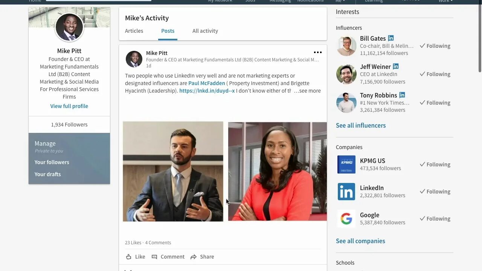482x271 pixels.
Task: Click the Share arrow icon
Action: [194, 257]
